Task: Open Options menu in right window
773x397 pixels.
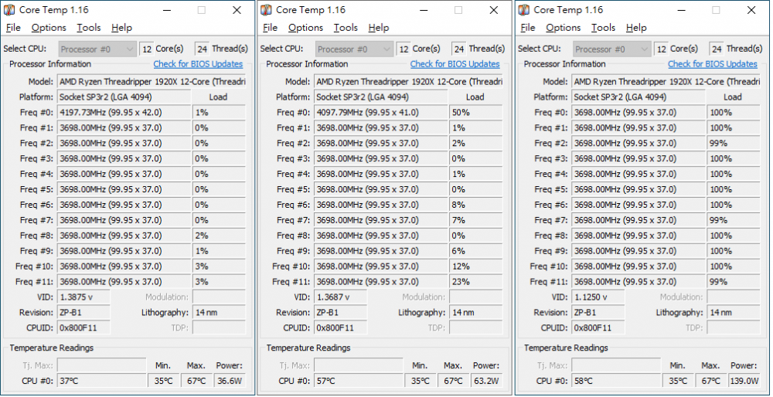Action: click(x=564, y=28)
